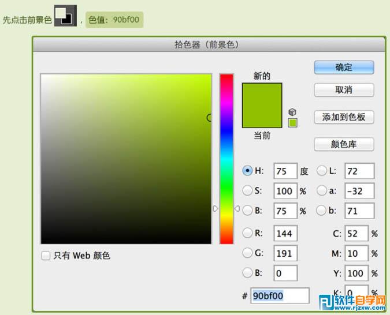Select the Lab b radio button
390x315 pixels.
(x=321, y=211)
